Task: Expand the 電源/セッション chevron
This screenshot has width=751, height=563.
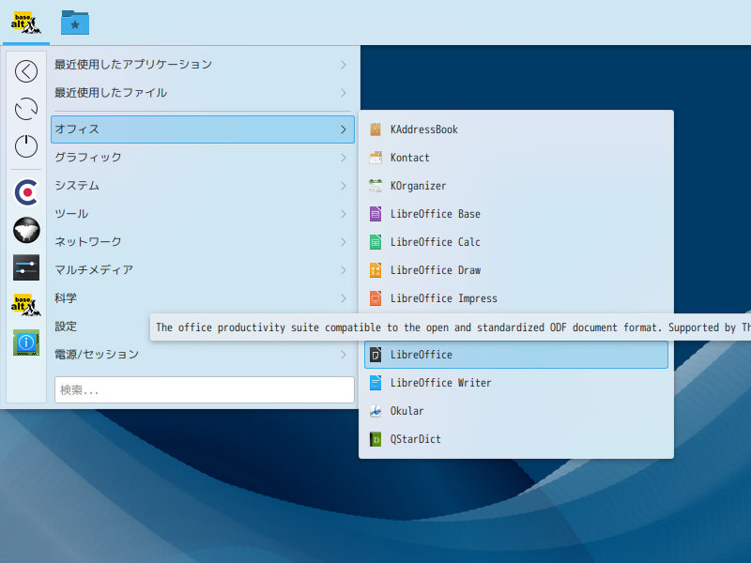Action: pos(344,355)
